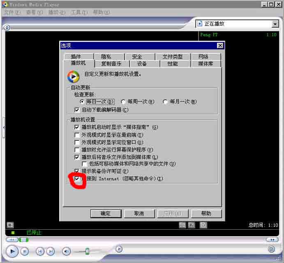
Task: Click second view icon in the row left of total time
Action: (192, 225)
